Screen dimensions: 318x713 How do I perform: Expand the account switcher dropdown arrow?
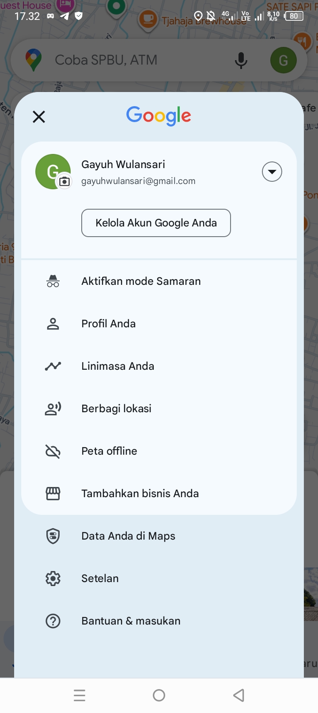(x=272, y=172)
